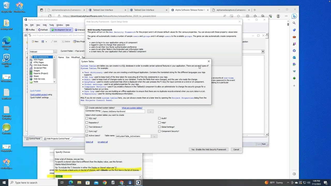Click What are system tables link

(x=132, y=108)
